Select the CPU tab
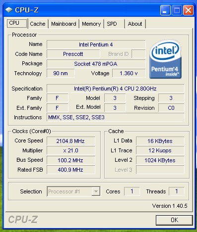 (x=17, y=23)
